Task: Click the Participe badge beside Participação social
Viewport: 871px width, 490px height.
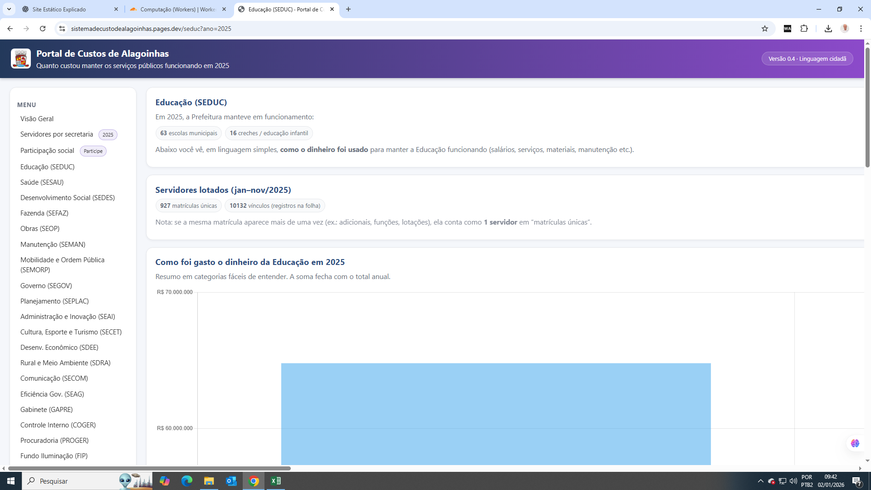Action: pos(93,151)
